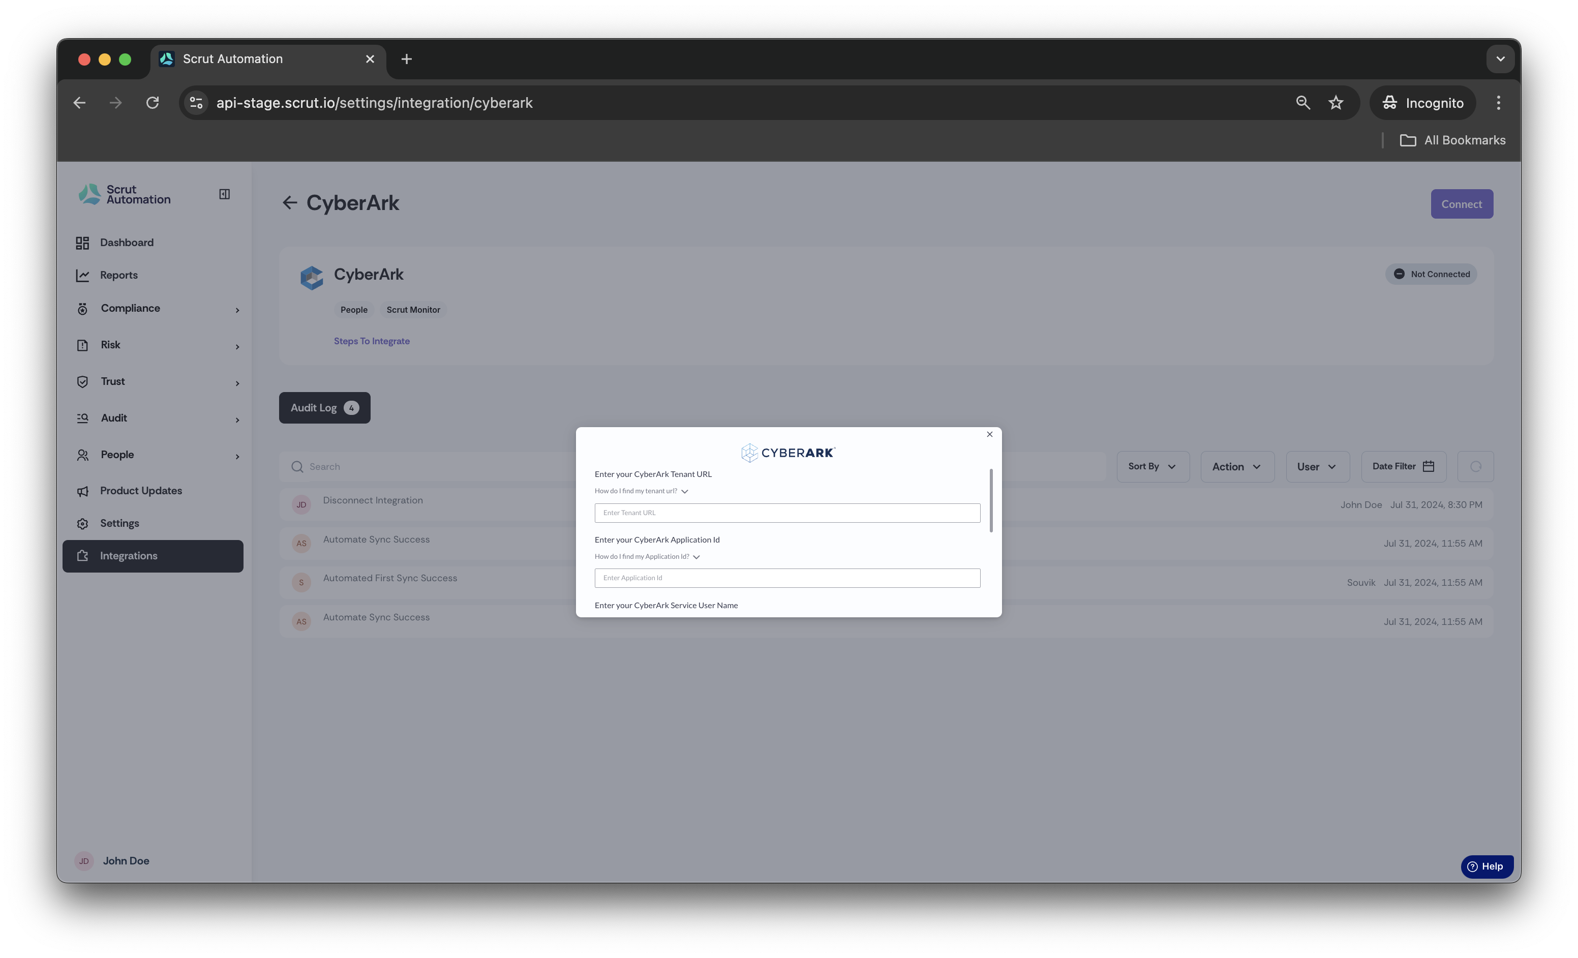Open the Help widget
Screen dimensions: 1578x958
tap(1486, 866)
